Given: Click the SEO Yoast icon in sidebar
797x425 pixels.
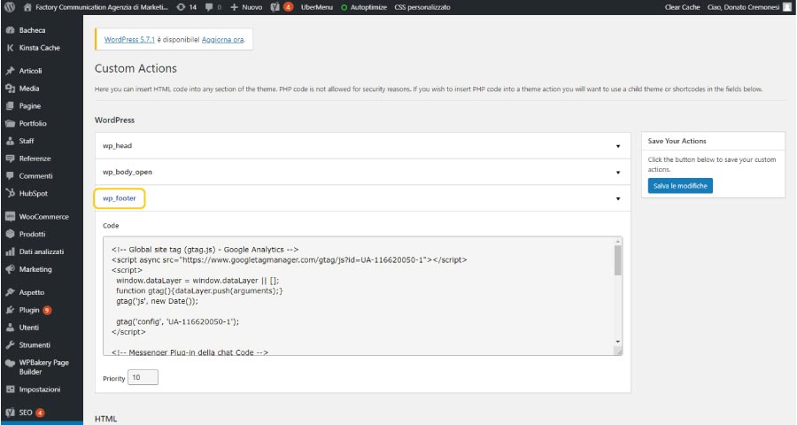Looking at the screenshot, I should (x=10, y=413).
